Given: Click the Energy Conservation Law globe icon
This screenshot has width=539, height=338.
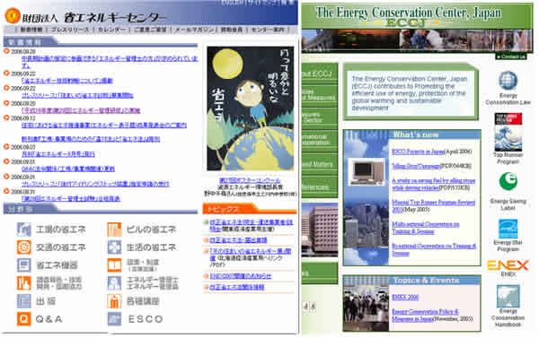Looking at the screenshot, I should 508,81.
